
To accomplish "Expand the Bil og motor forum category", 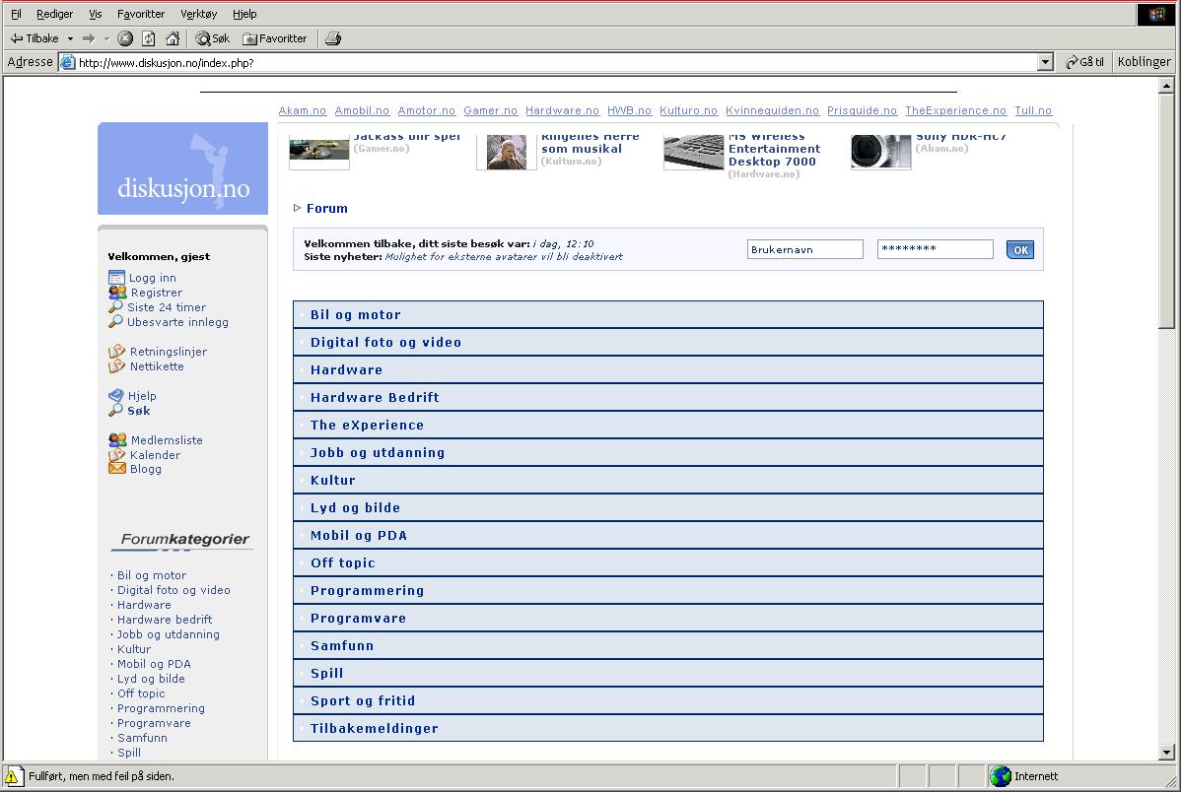I will coord(667,315).
